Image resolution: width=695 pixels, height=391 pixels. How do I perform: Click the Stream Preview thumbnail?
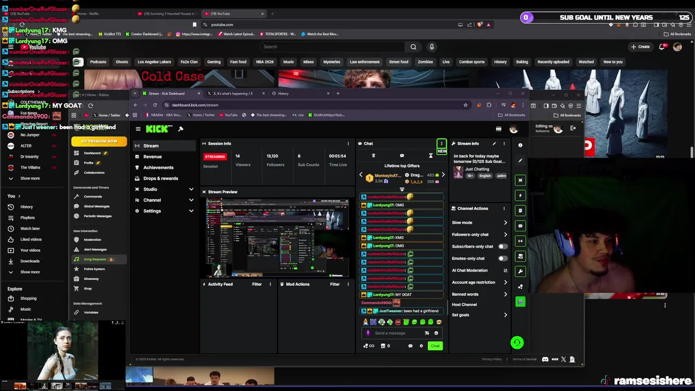tap(277, 238)
